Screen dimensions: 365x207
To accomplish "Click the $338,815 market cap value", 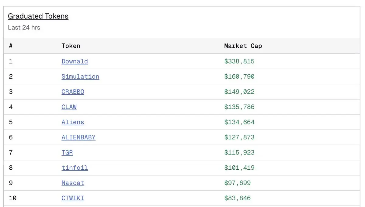I will (x=239, y=61).
